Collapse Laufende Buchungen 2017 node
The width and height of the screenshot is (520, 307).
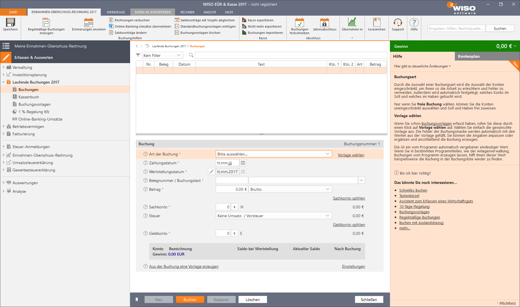(x=3, y=82)
